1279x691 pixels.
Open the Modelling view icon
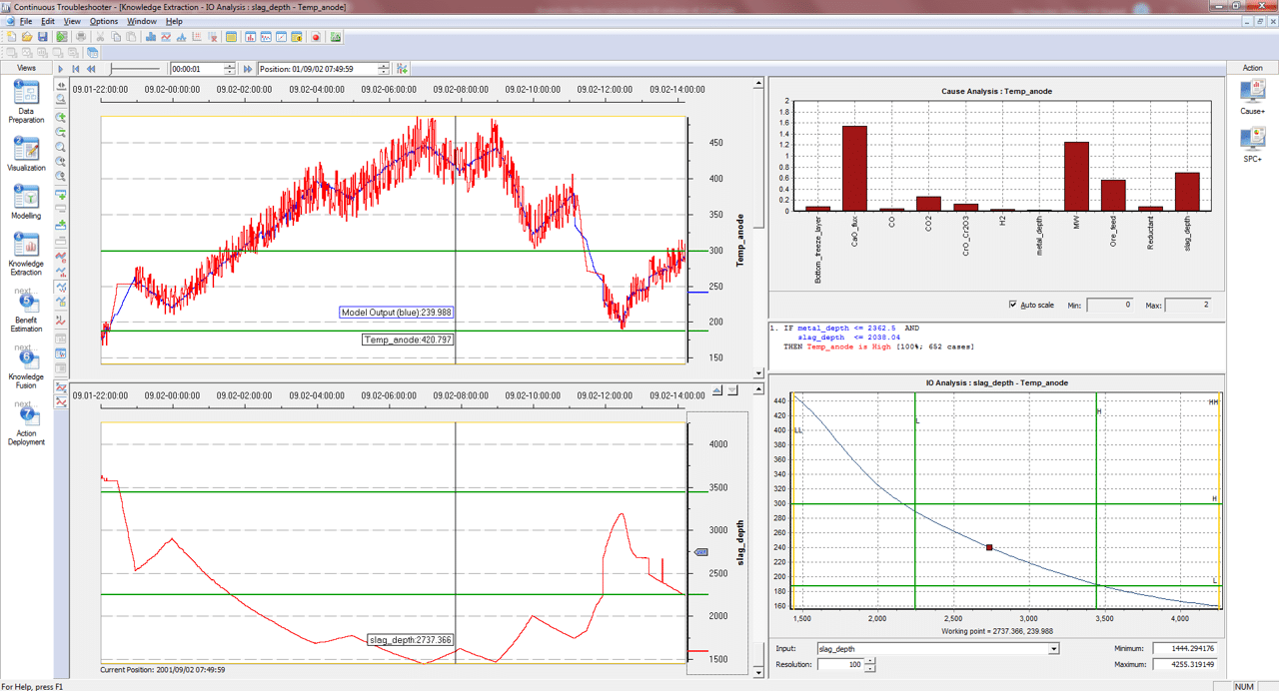[x=26, y=198]
